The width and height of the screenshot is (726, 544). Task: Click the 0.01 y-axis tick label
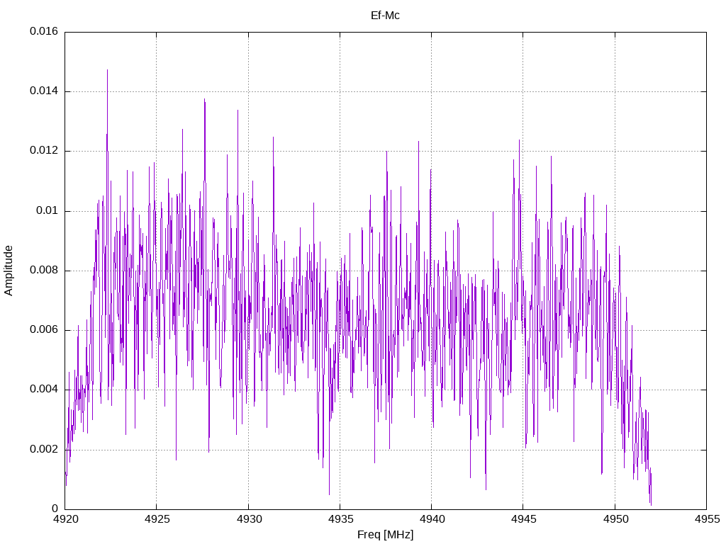[48, 211]
